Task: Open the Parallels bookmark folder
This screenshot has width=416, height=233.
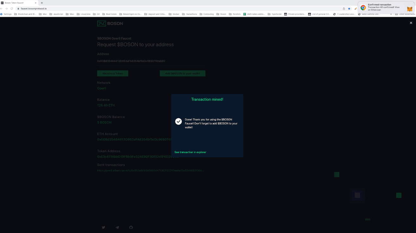Action: point(235,14)
